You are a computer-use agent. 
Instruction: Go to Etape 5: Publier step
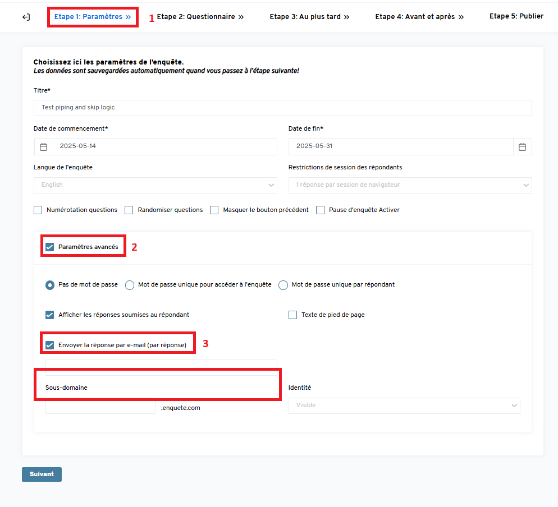pyautogui.click(x=516, y=16)
